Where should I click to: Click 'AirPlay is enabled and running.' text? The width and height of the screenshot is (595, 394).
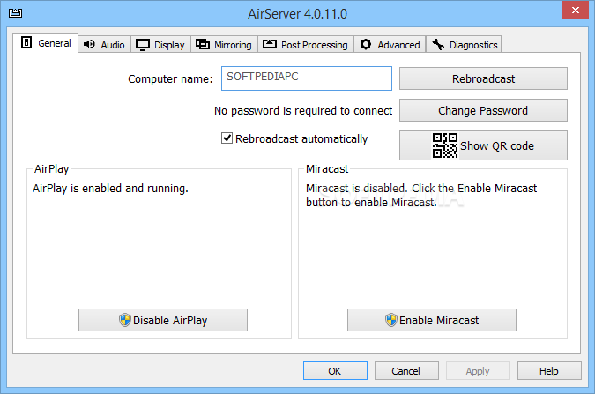(110, 189)
